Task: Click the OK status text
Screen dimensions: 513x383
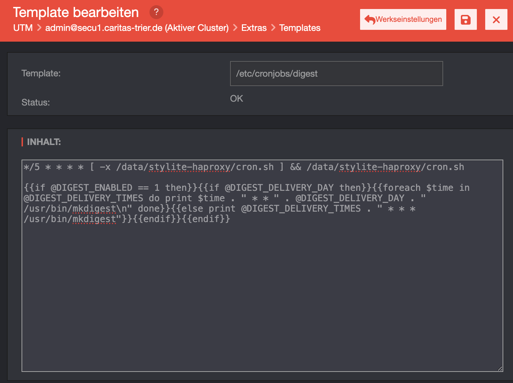Action: click(237, 99)
